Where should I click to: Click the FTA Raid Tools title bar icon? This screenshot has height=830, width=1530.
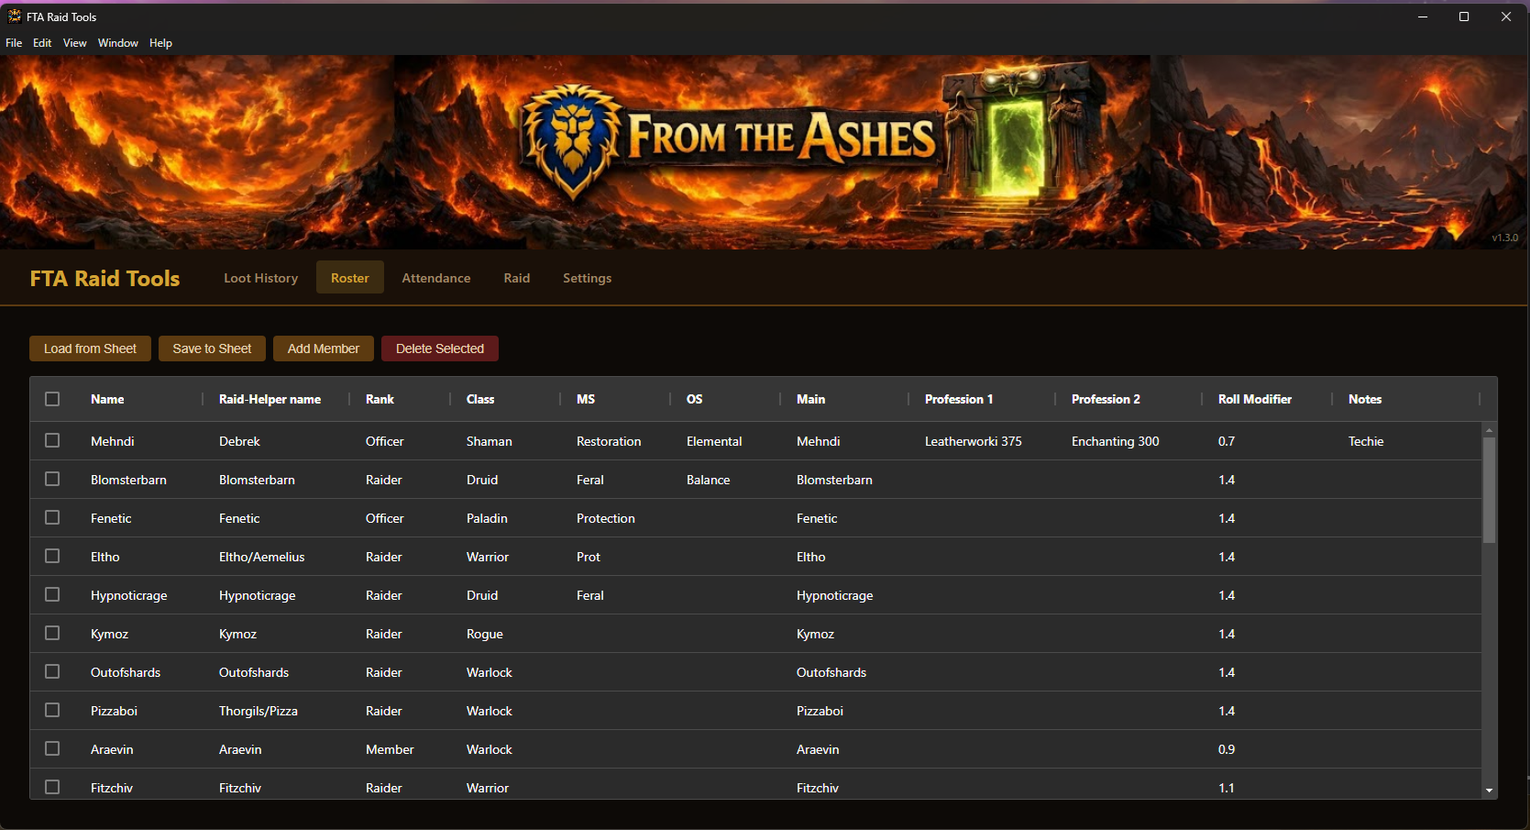[15, 17]
